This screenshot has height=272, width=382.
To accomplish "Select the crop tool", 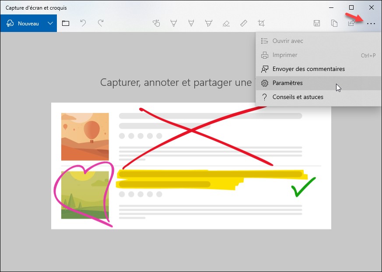I will [x=261, y=23].
